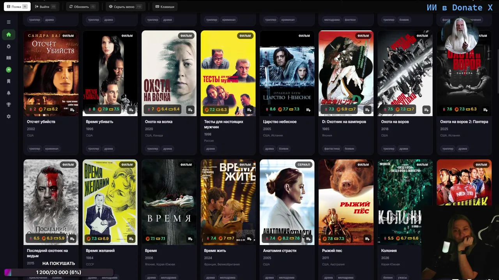499x280 pixels.
Task: Open the sidebar hamburger menu
Action: pyautogui.click(x=9, y=22)
